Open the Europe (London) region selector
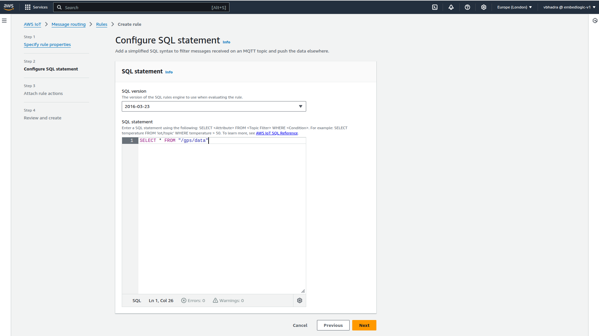599x336 pixels. (x=514, y=7)
